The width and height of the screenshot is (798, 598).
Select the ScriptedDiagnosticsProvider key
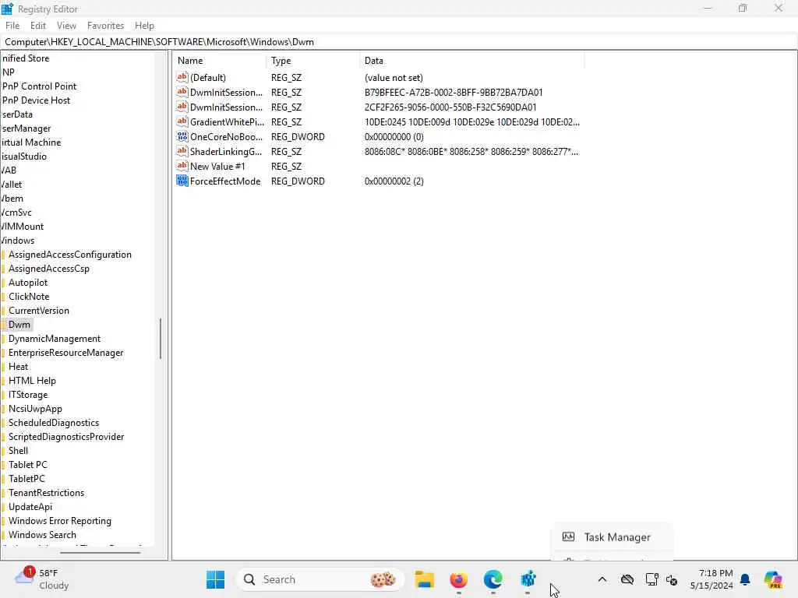[66, 436]
